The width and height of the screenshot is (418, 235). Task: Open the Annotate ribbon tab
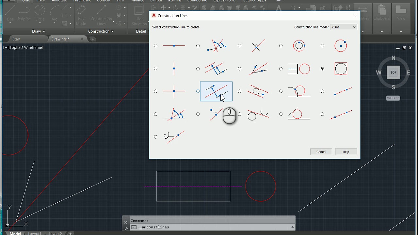(x=59, y=1)
